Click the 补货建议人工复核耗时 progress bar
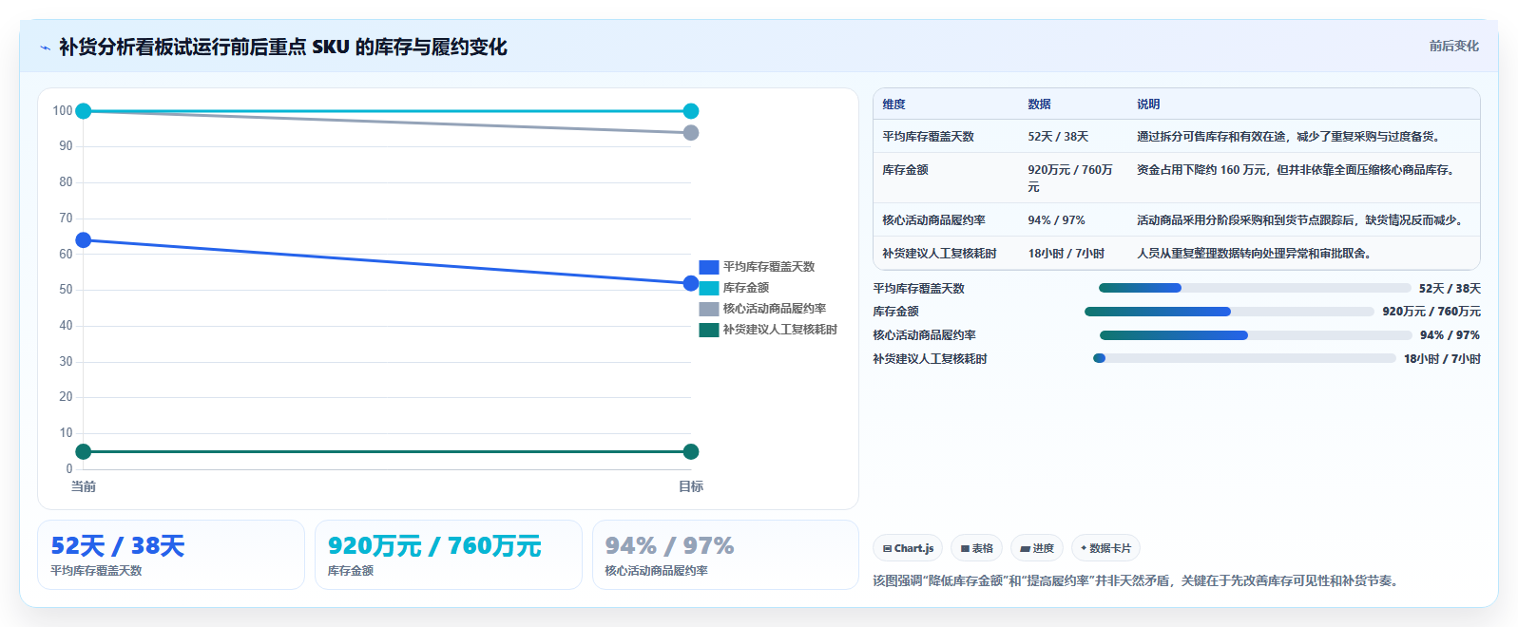Image resolution: width=1518 pixels, height=627 pixels. [x=1244, y=358]
